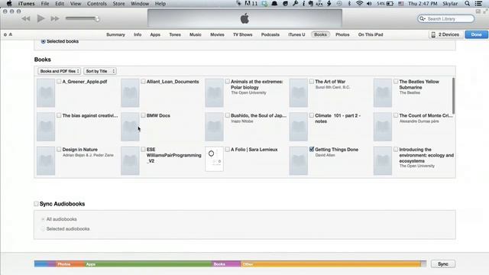Click the A Folio Sara Lemieux cover thumbnail
The image size is (489, 275).
214,159
